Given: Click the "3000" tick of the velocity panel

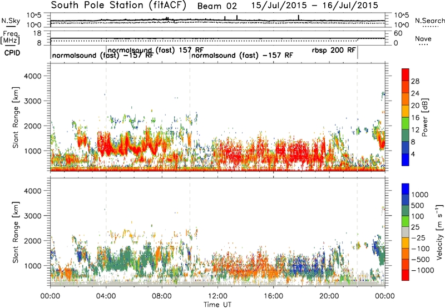Looking at the screenshot, I should pyautogui.click(x=32, y=216).
